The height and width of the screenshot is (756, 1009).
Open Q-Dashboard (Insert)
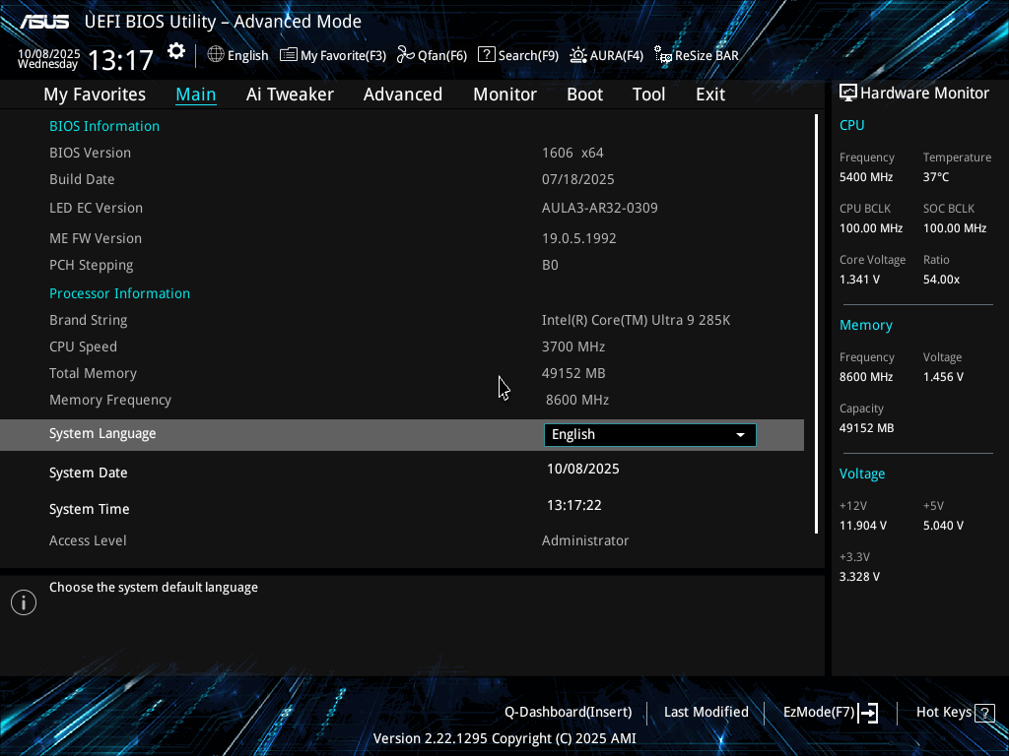568,712
